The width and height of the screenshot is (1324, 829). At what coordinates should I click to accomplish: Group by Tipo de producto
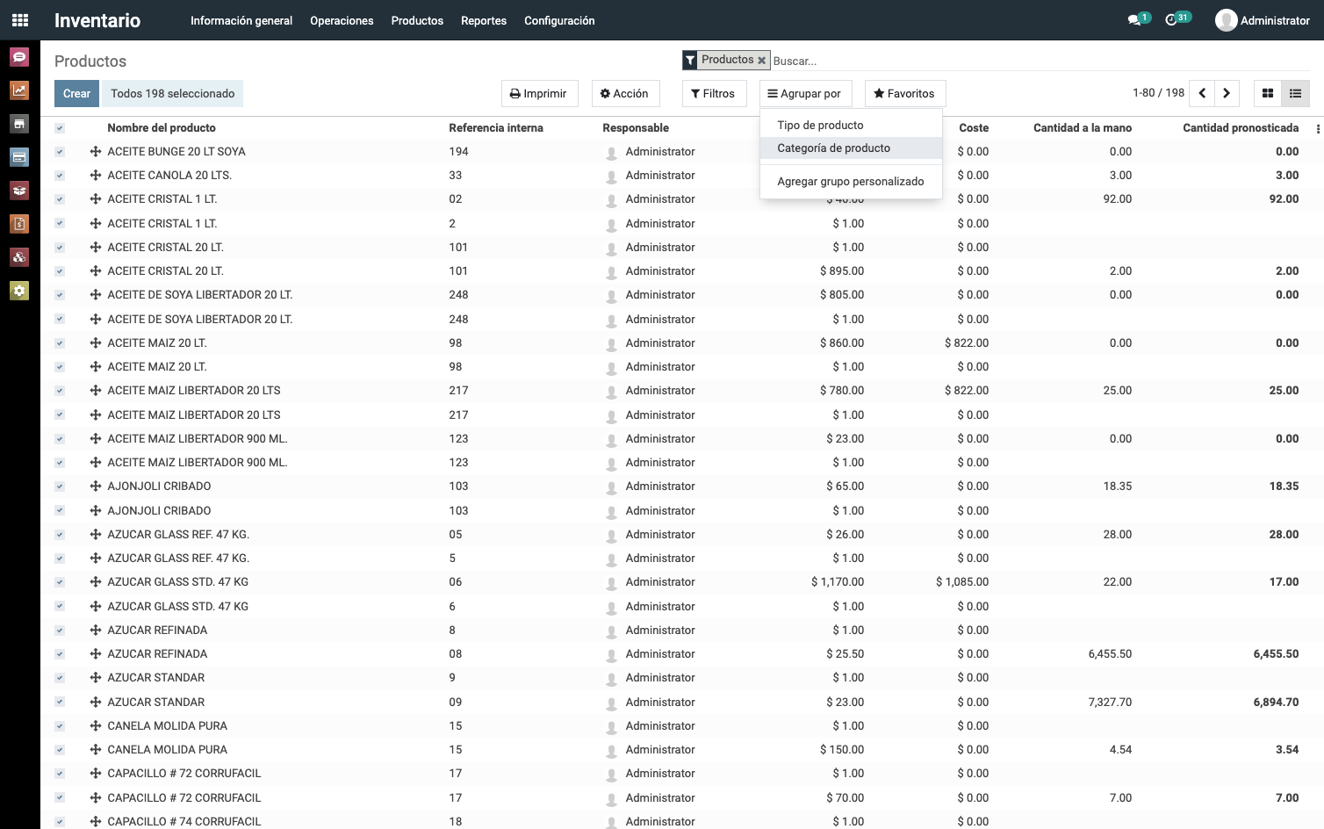851,126
